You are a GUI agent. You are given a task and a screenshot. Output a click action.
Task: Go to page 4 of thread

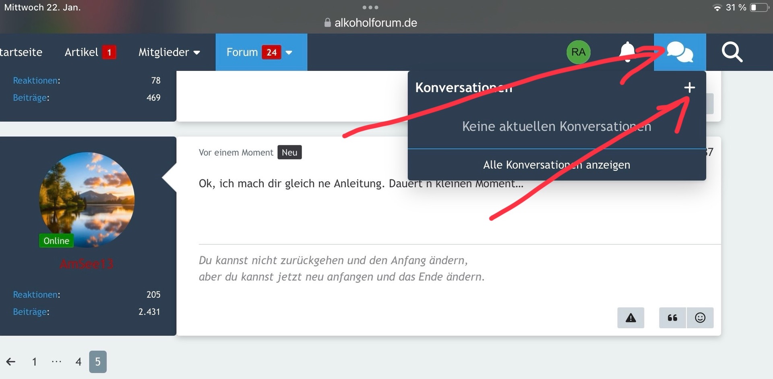(78, 362)
